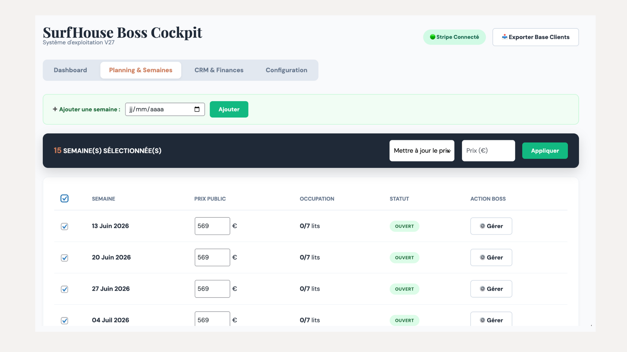Click price field for 20 Juin 2026

pyautogui.click(x=212, y=257)
